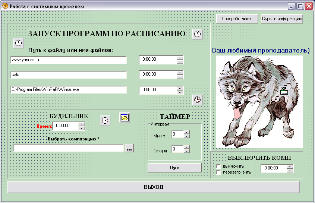Viewport: 315px width, 203px height.
Task: Check the перезагрузить checkbox
Action: pyautogui.click(x=218, y=172)
